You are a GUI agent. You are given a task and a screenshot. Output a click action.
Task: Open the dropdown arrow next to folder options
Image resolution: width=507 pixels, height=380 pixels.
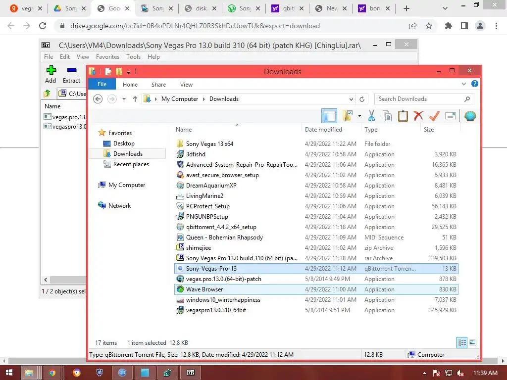[x=359, y=116]
